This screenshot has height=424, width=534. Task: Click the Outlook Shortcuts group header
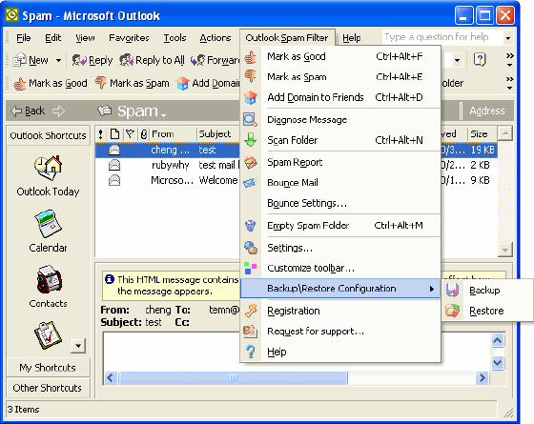[48, 135]
